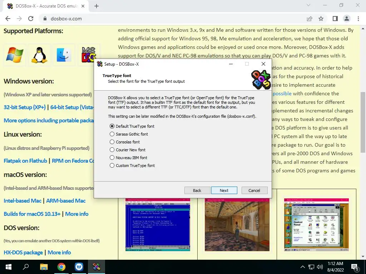
Task: Click the scrollbar up arrow
Action: click(x=363, y=29)
